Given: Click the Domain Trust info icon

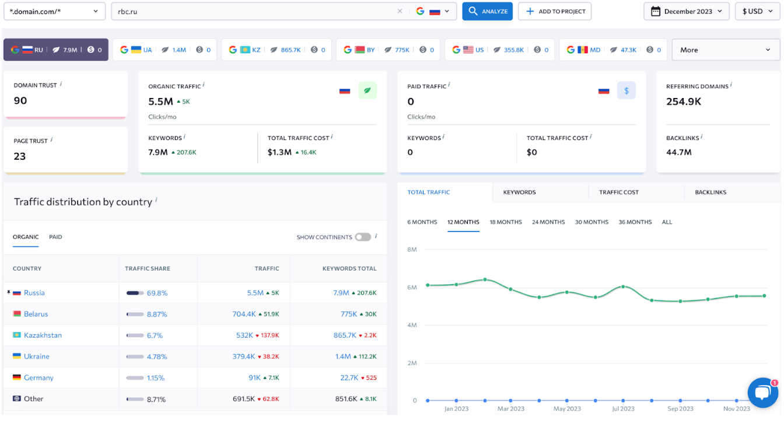Looking at the screenshot, I should pos(61,84).
